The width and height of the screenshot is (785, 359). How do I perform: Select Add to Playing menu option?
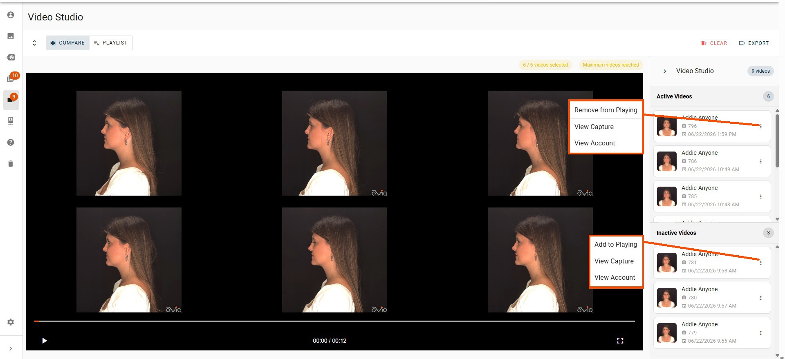[x=616, y=244]
